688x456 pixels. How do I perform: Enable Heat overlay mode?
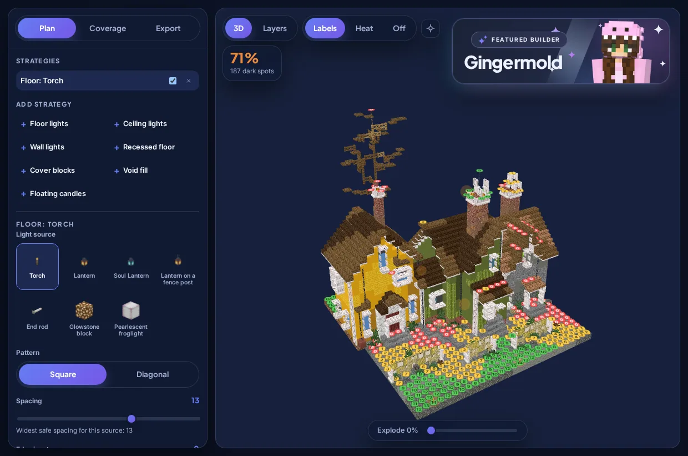[x=364, y=28]
